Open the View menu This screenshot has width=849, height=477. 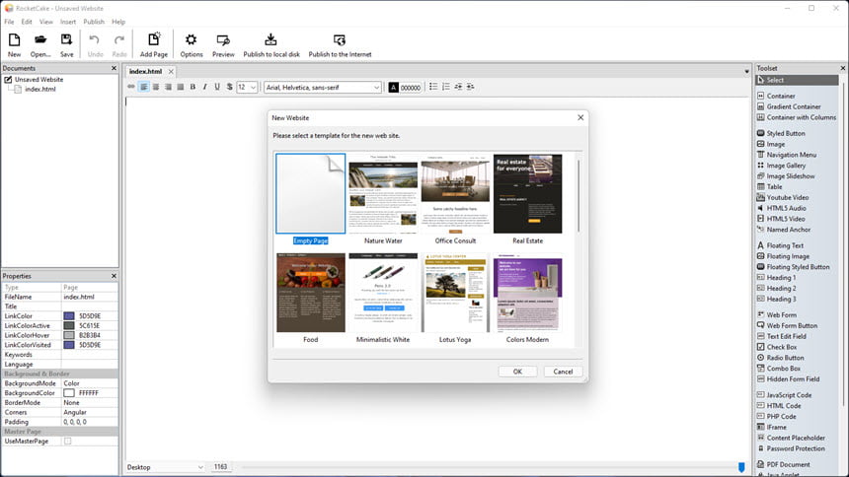click(x=46, y=22)
